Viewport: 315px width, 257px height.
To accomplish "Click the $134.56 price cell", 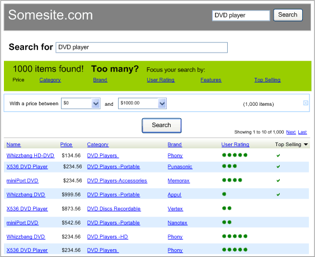I will [x=71, y=156].
